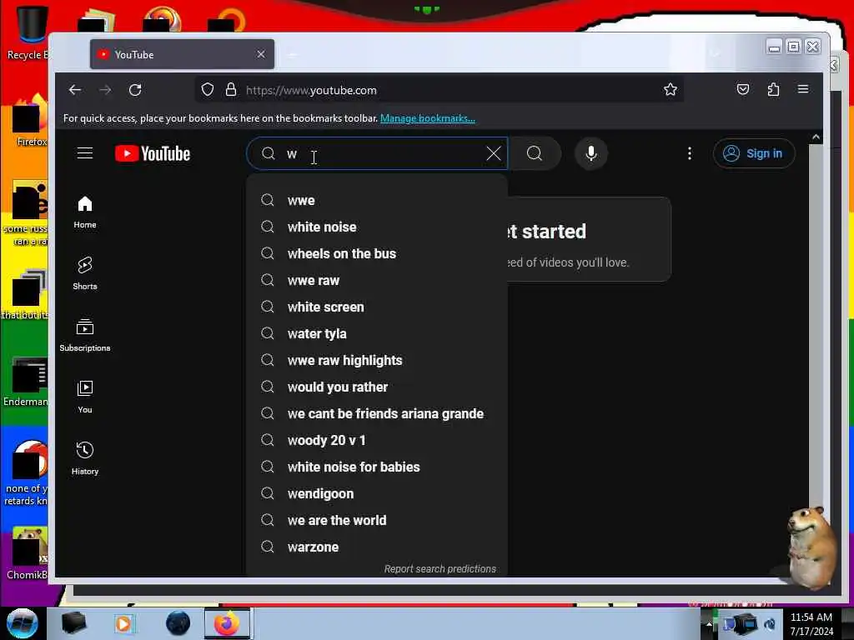Open Subscriptions in the sidebar
The width and height of the screenshot is (854, 640).
click(85, 335)
